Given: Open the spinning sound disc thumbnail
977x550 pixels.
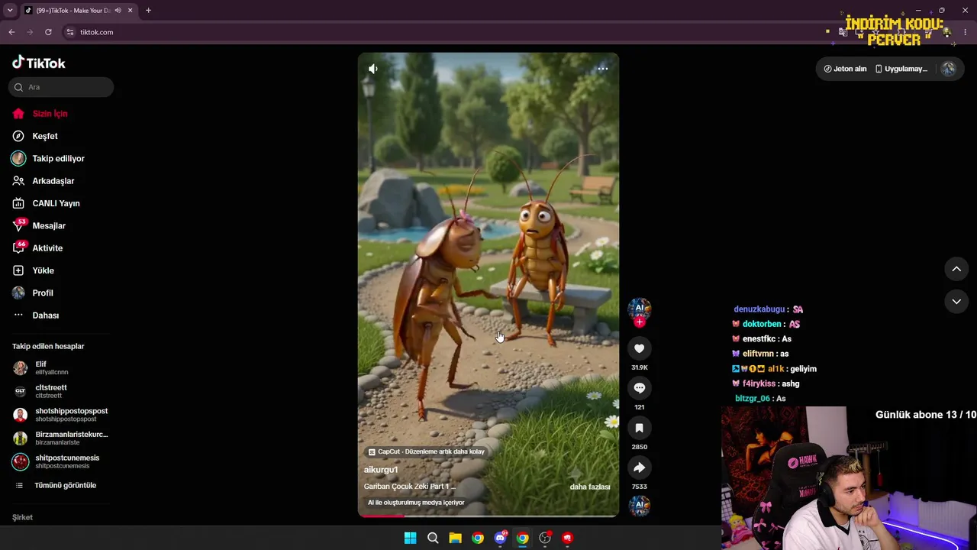Looking at the screenshot, I should pyautogui.click(x=640, y=506).
